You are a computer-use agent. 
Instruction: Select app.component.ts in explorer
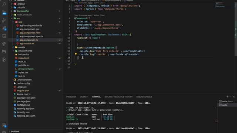(29, 40)
